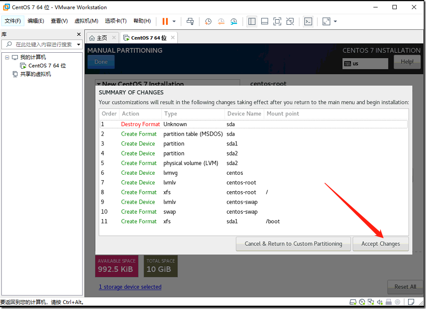The image size is (426, 309).
Task: Toggle the thumbnail bar view icon
Action: pos(265,21)
